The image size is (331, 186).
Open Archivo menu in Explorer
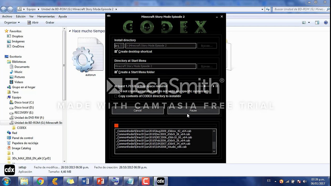click(x=7, y=16)
